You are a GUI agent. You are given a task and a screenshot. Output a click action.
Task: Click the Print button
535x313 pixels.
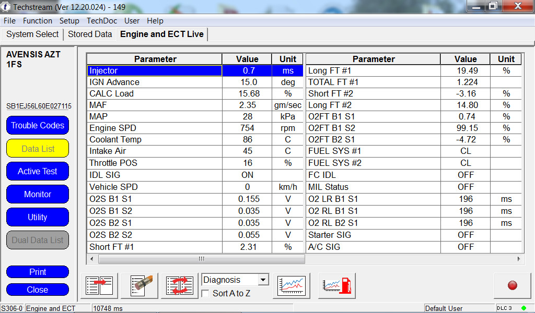coord(38,272)
